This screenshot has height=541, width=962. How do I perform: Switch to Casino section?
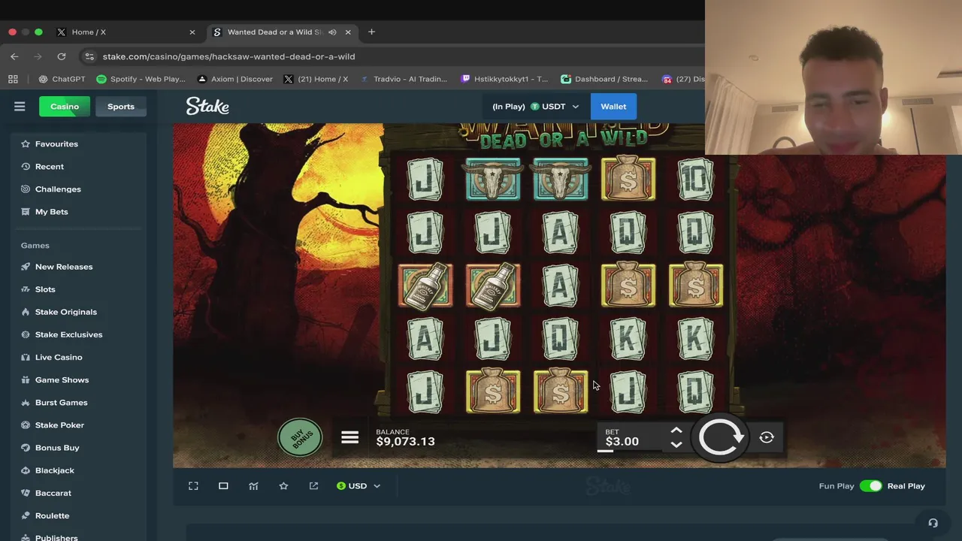tap(65, 107)
